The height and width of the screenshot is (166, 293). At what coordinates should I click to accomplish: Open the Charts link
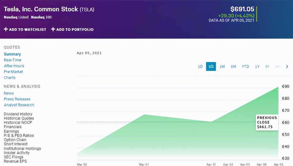coord(10,77)
